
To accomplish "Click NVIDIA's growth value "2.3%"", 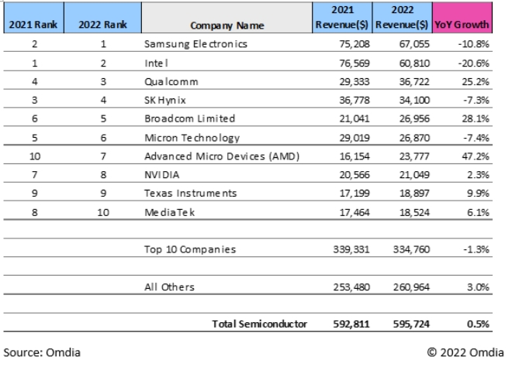I will [478, 175].
